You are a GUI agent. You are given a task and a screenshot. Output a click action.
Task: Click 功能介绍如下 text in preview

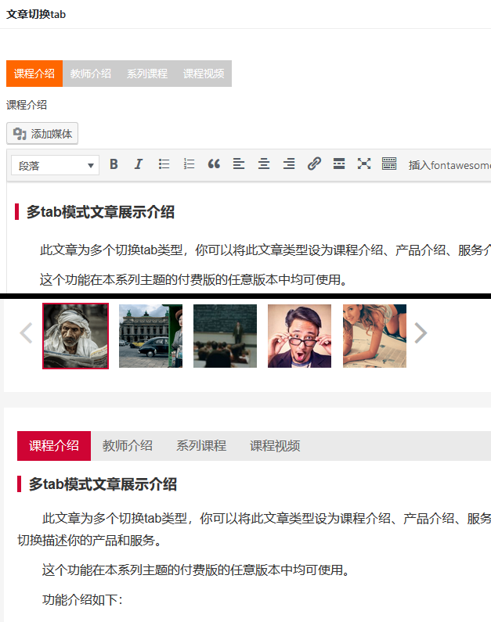[x=82, y=599]
